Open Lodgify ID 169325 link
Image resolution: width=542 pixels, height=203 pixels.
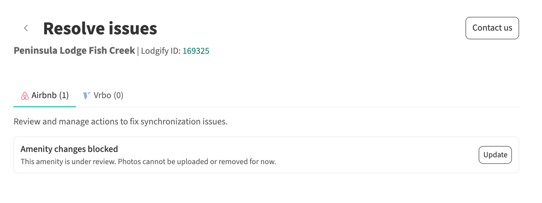196,51
